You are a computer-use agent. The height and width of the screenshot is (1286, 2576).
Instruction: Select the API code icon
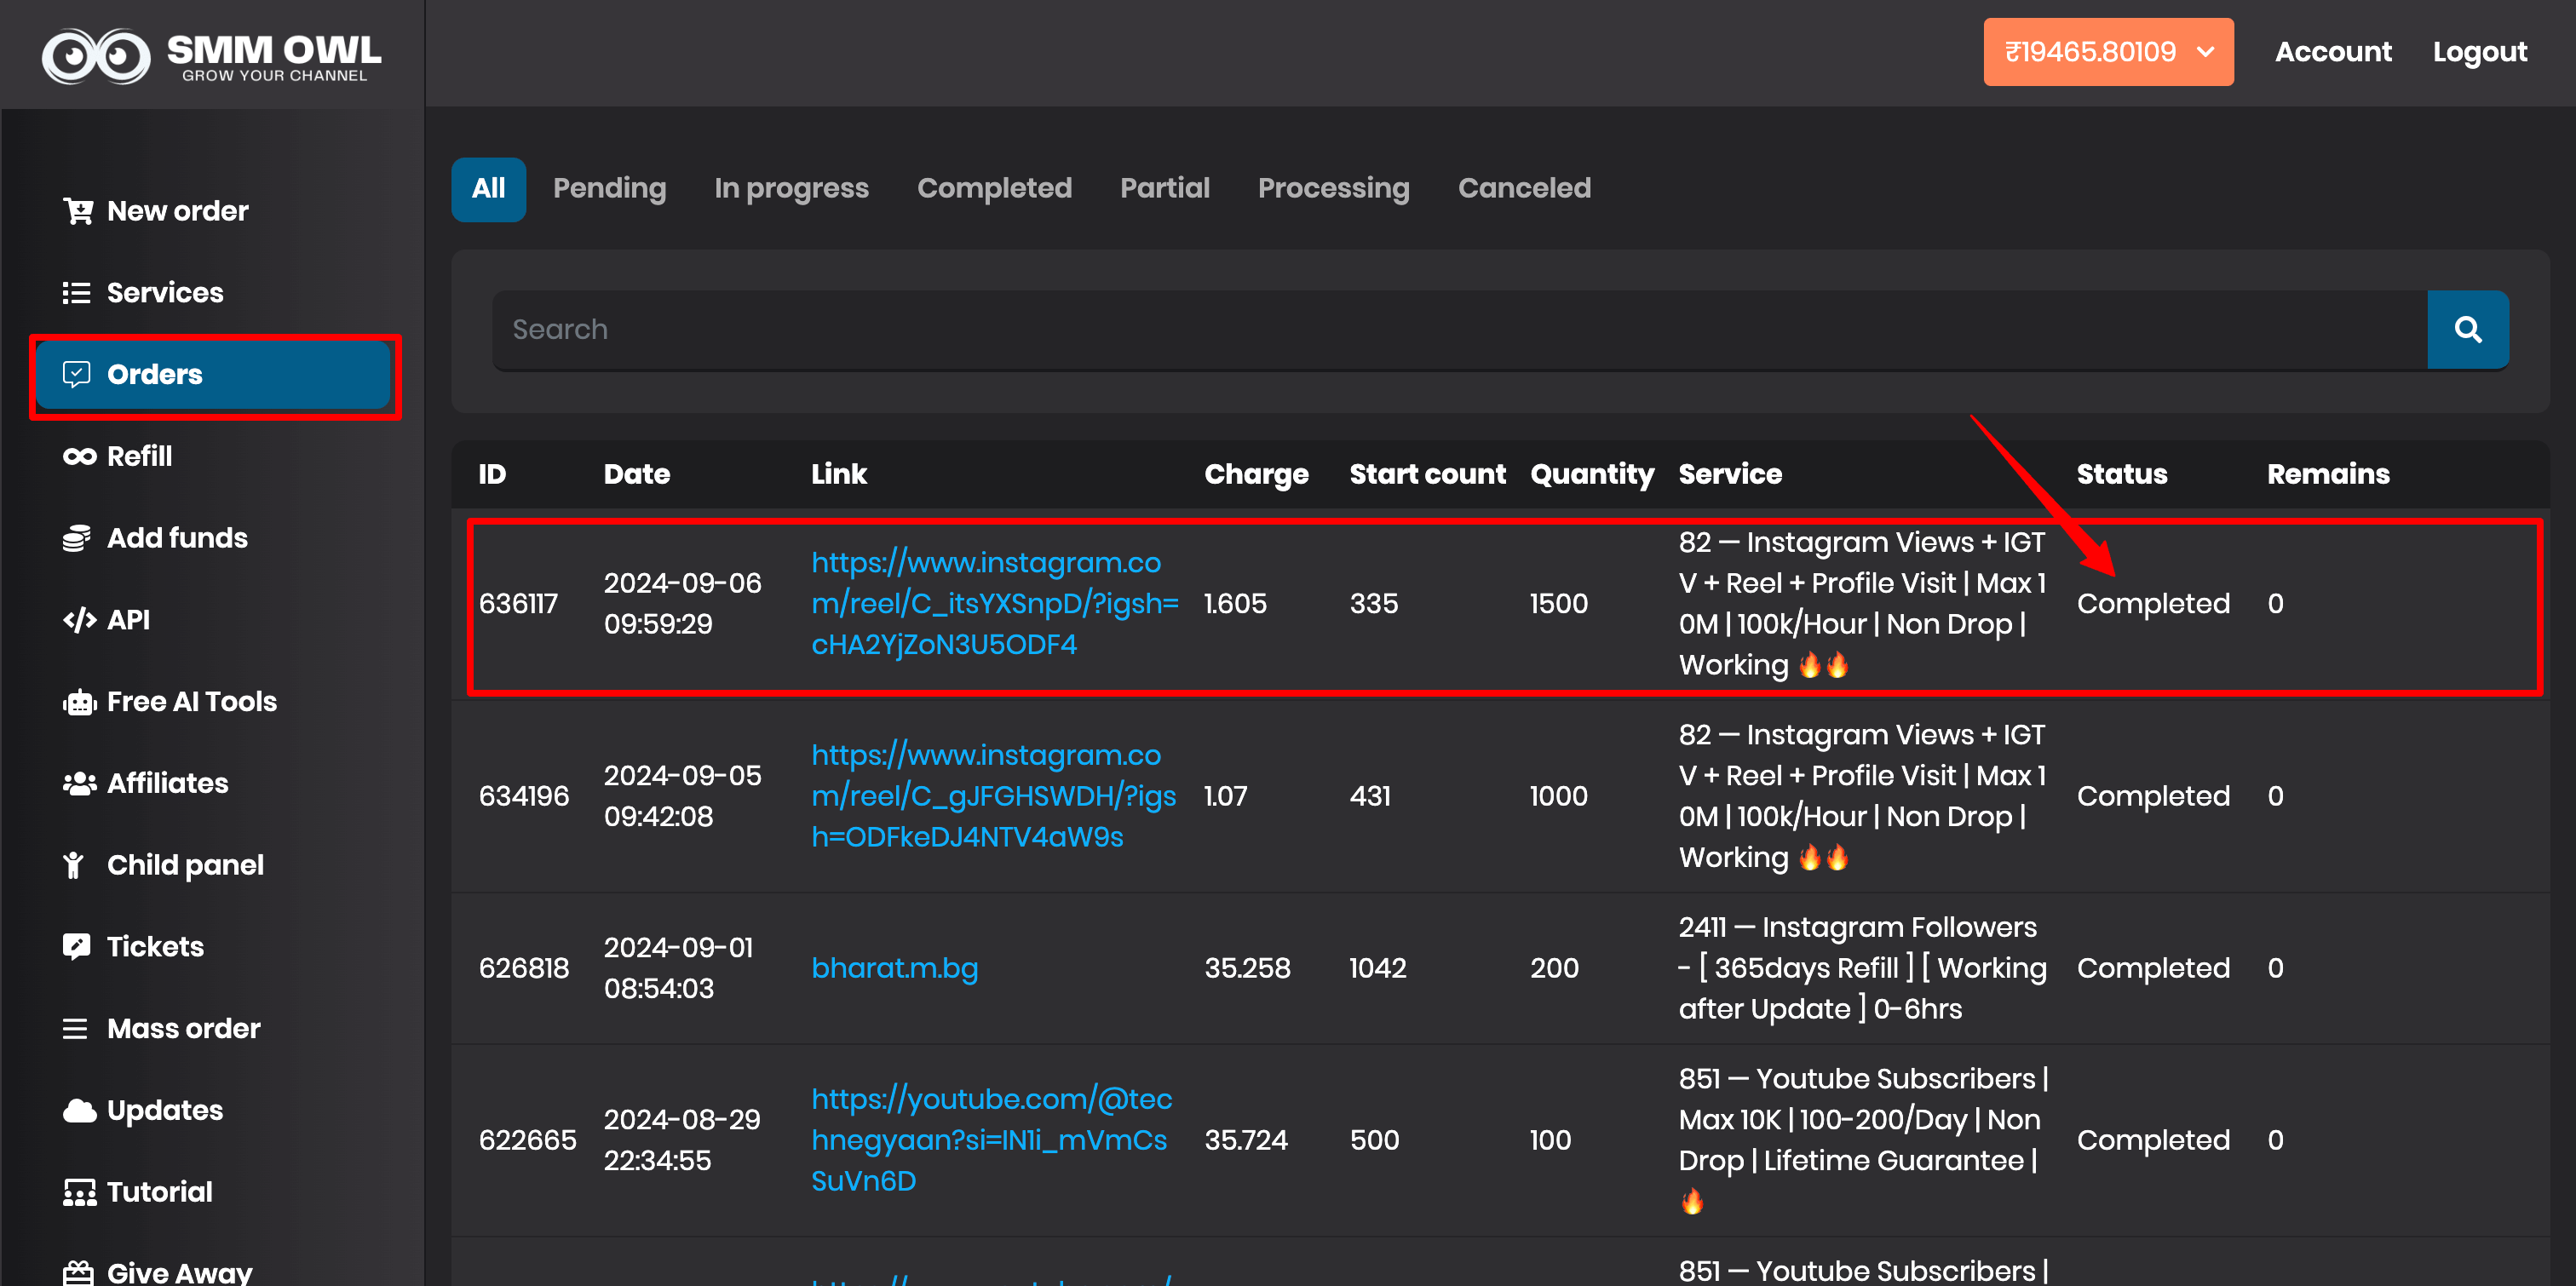tap(79, 619)
